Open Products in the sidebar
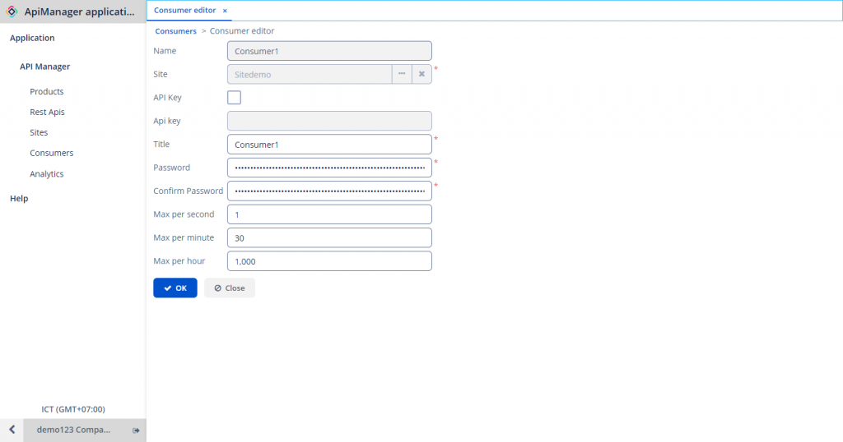 47,91
